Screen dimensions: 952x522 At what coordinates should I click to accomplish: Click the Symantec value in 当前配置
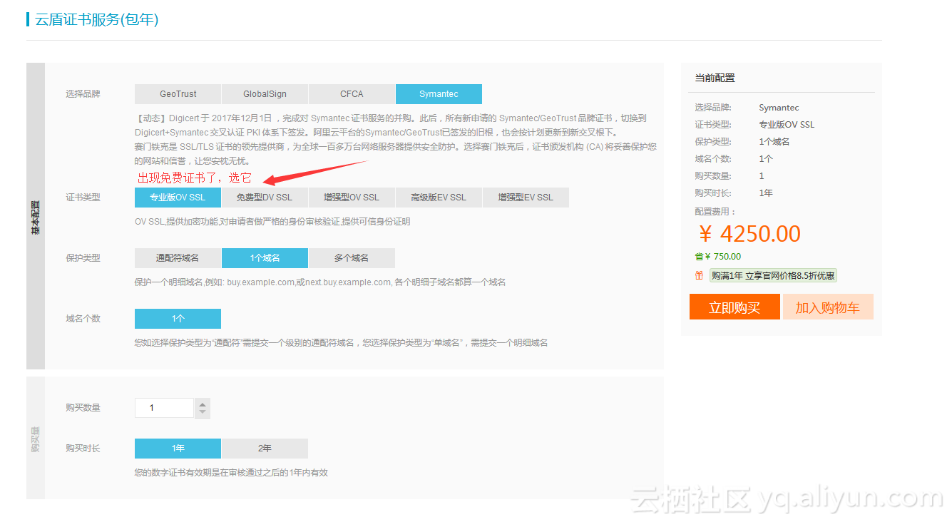click(x=779, y=108)
